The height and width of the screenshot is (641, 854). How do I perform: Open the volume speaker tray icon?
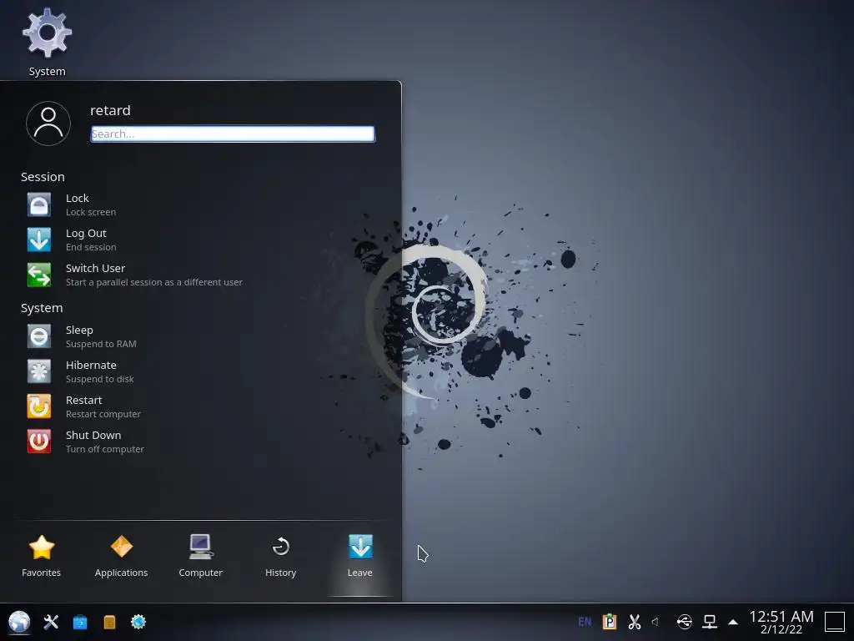[x=656, y=622]
